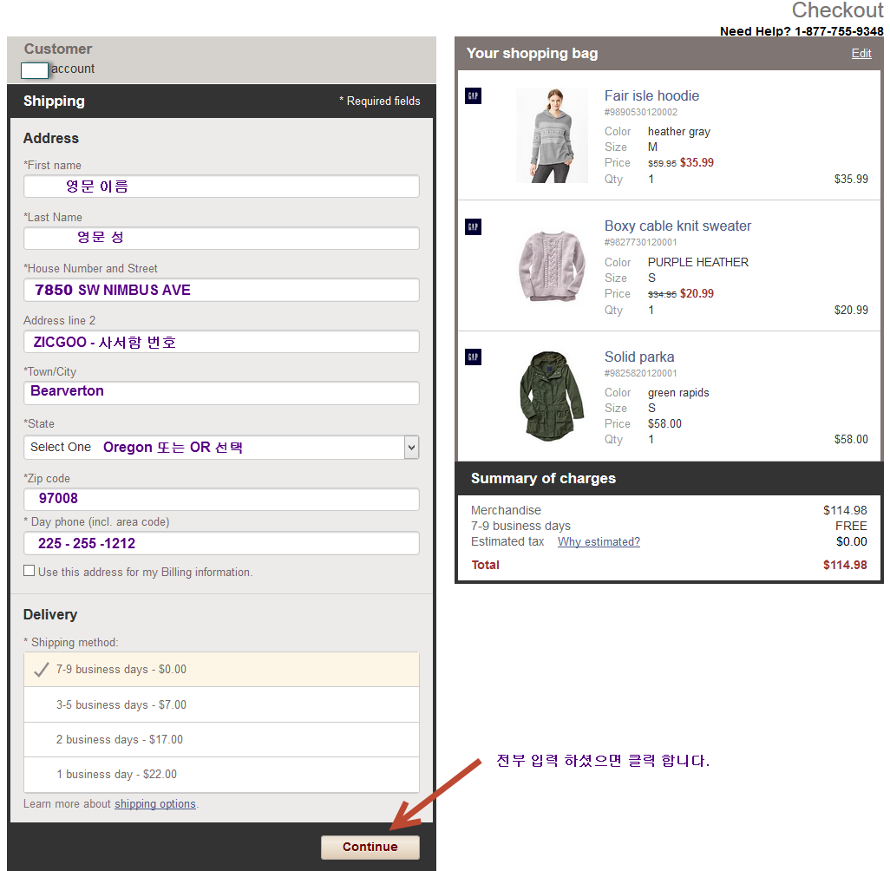Screen dimensions: 890x871
Task: Click the Town/City input field
Action: coord(221,393)
